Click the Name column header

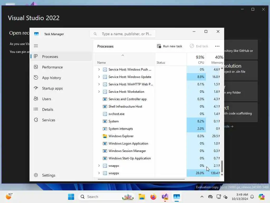point(124,59)
